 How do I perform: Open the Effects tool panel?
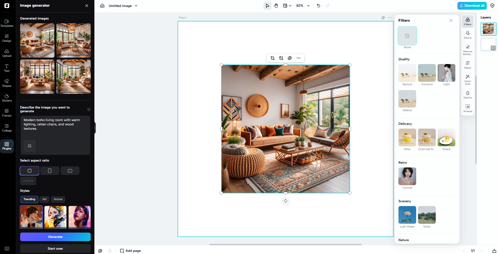coord(468,35)
